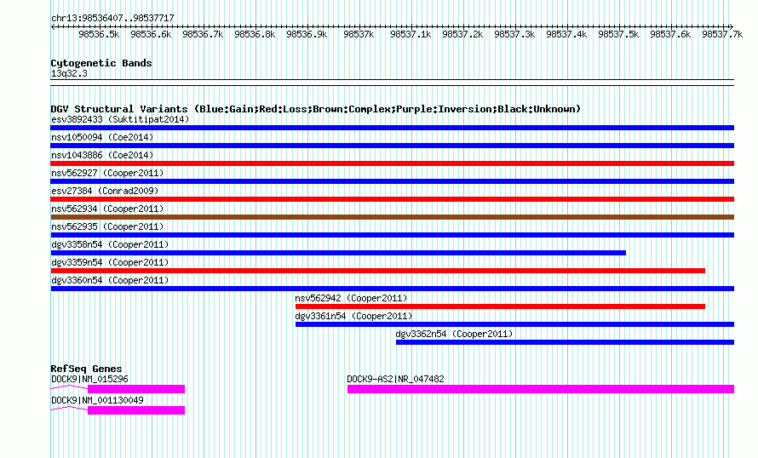Click the blue bar under dgv3362n54
Viewport: 758px width, 458px height.
[x=565, y=342]
